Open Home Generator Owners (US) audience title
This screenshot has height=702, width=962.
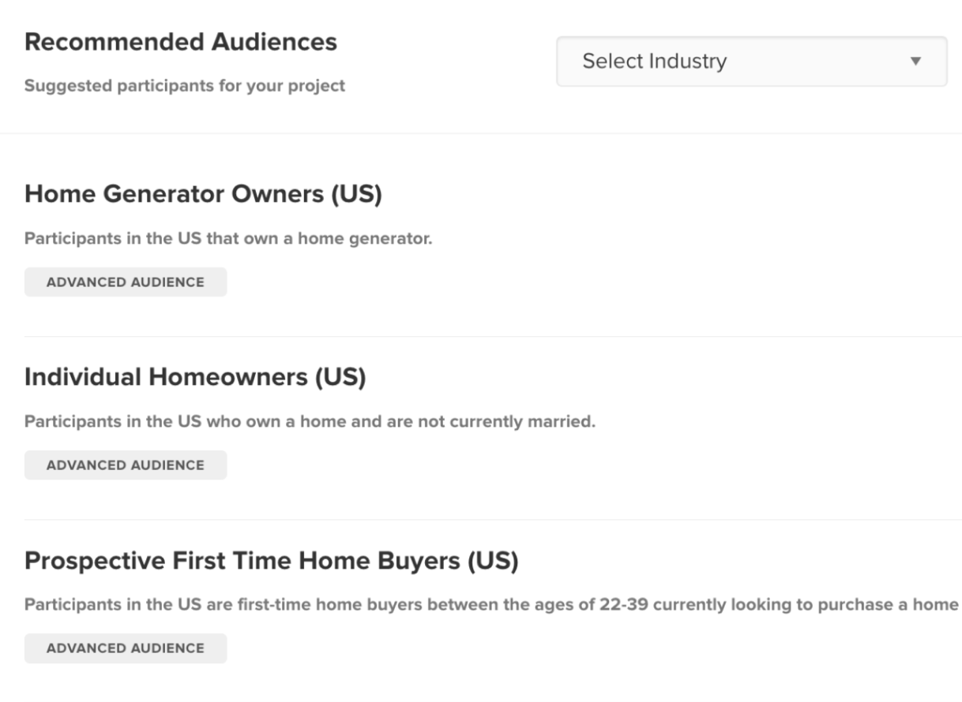click(x=203, y=194)
